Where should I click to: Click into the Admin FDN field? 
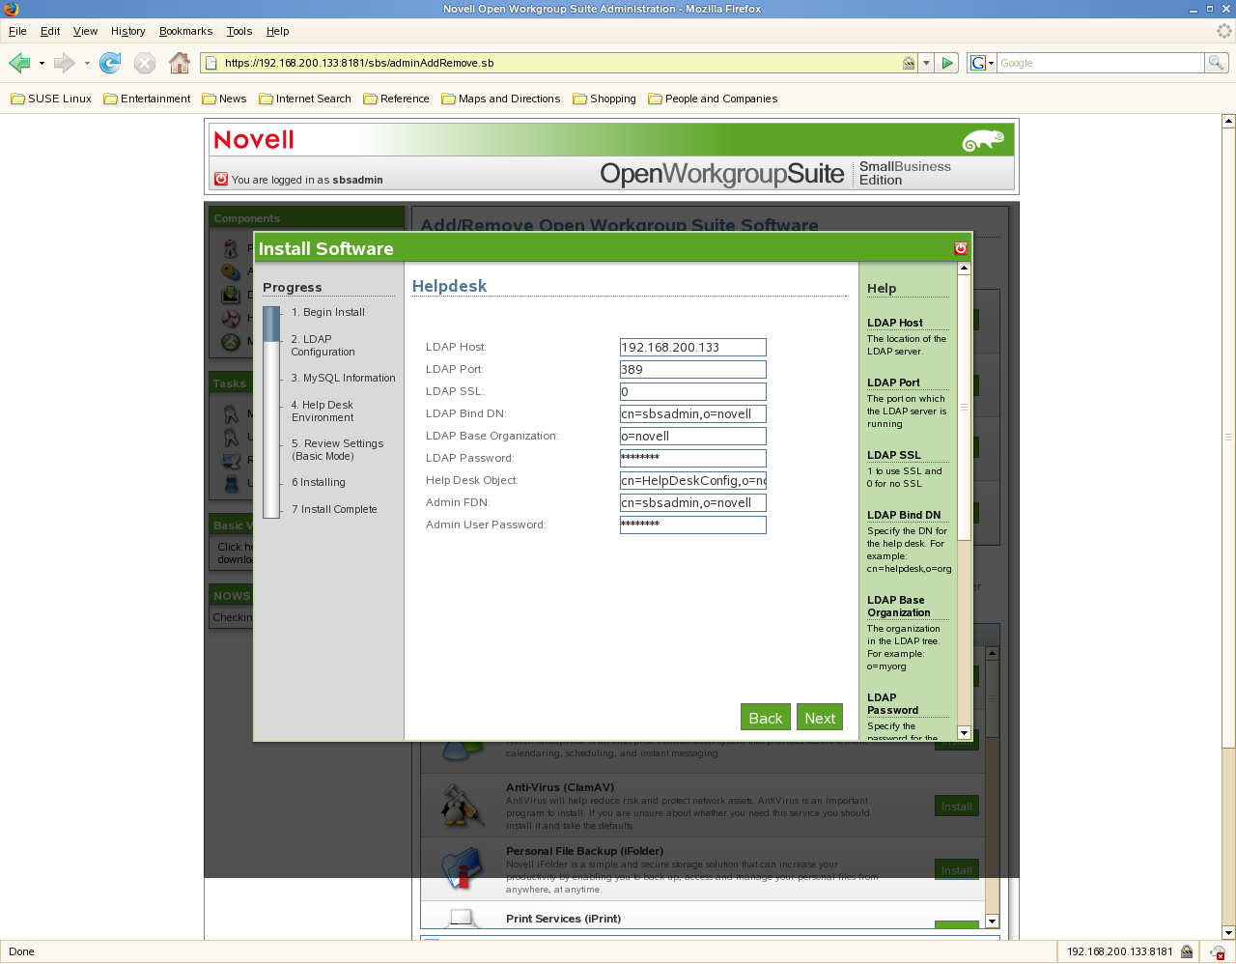pos(693,503)
